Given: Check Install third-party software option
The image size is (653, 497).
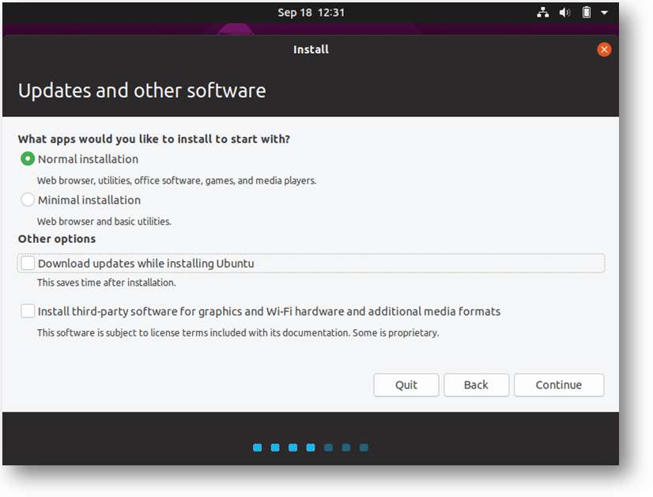Looking at the screenshot, I should [28, 311].
